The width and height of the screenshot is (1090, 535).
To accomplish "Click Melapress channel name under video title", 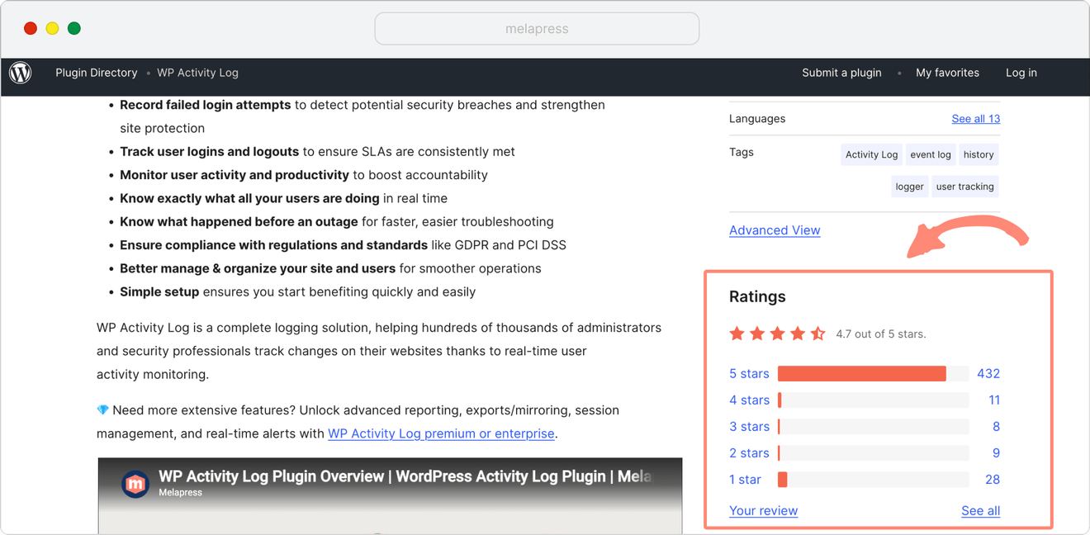I will pos(180,493).
